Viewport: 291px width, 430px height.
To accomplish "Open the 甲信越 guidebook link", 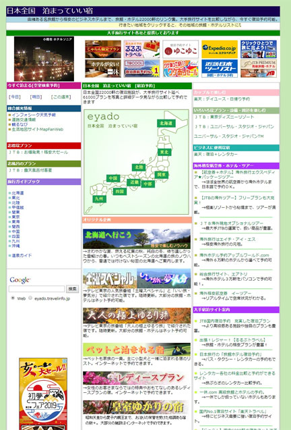I will tap(18, 207).
